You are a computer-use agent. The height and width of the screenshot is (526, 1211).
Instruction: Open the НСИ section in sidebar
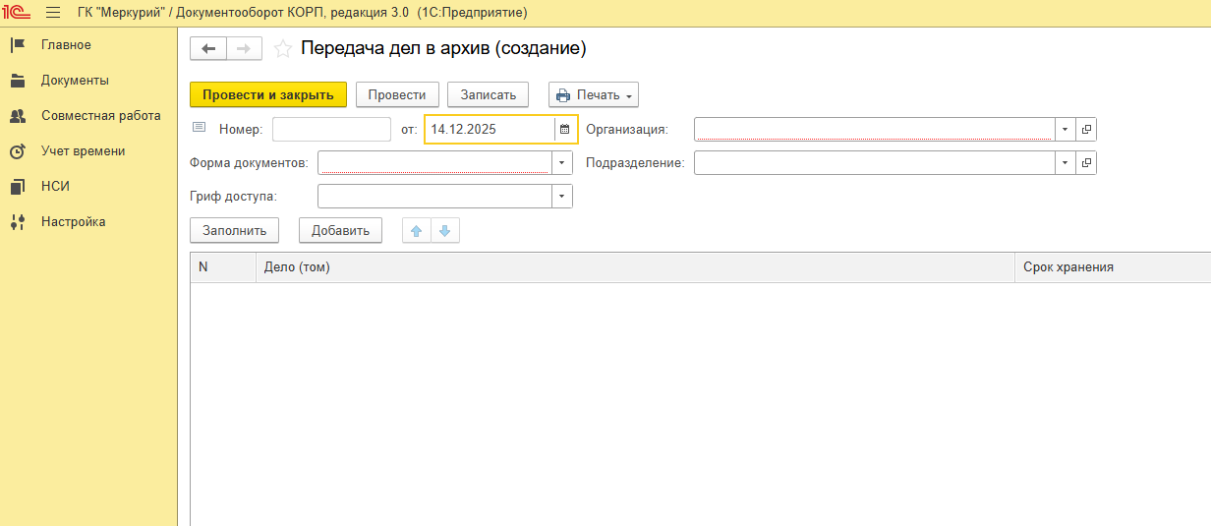55,187
